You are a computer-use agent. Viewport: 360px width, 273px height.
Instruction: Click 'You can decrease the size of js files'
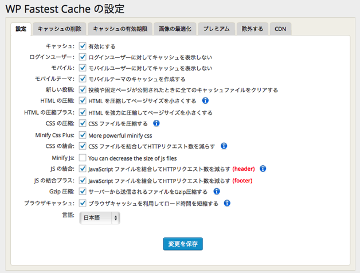click(x=132, y=158)
